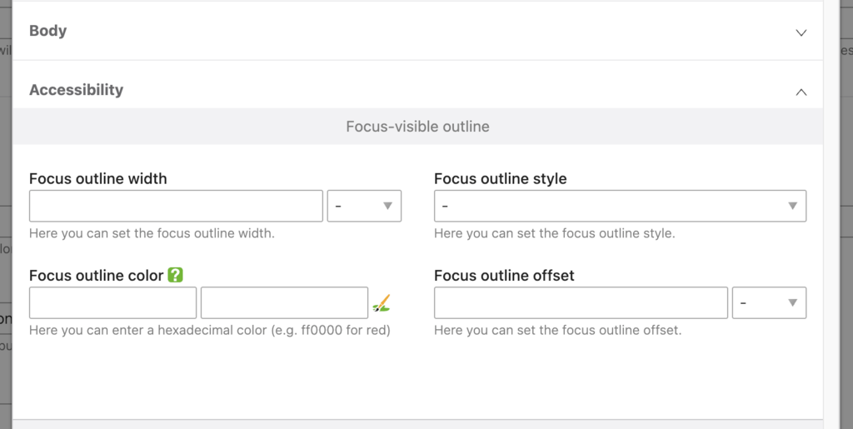Open the Focus outline style dropdown

pyautogui.click(x=620, y=206)
